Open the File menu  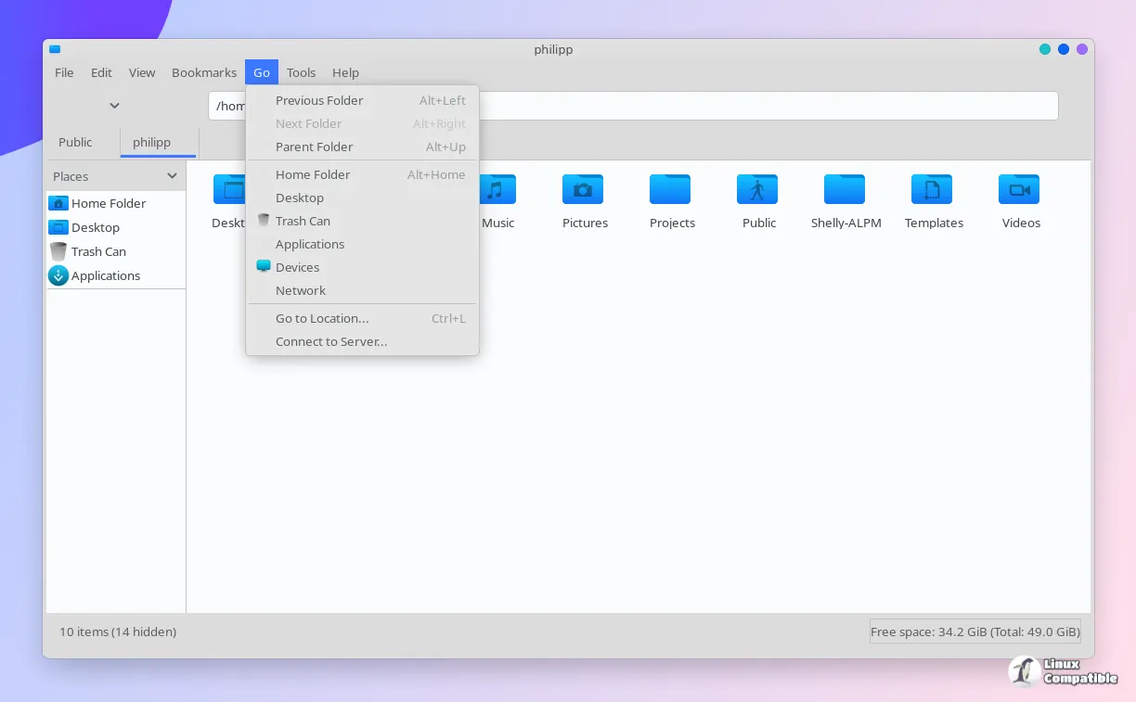tap(64, 72)
